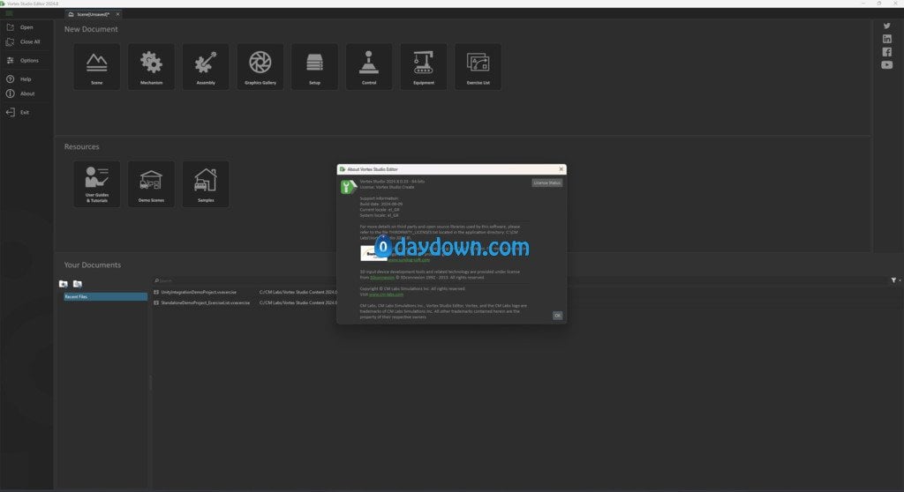
Task: Click the hamburger menu icon at top left
Action: [9, 13]
